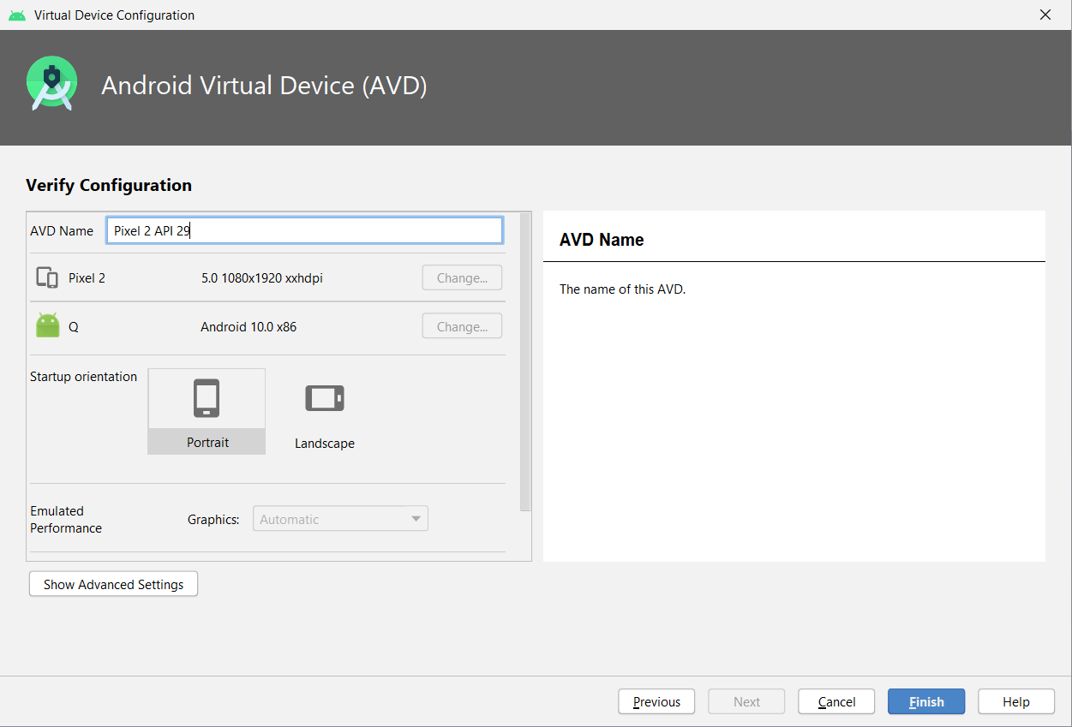This screenshot has width=1072, height=727.
Task: Go back with the Previous button
Action: (x=656, y=701)
